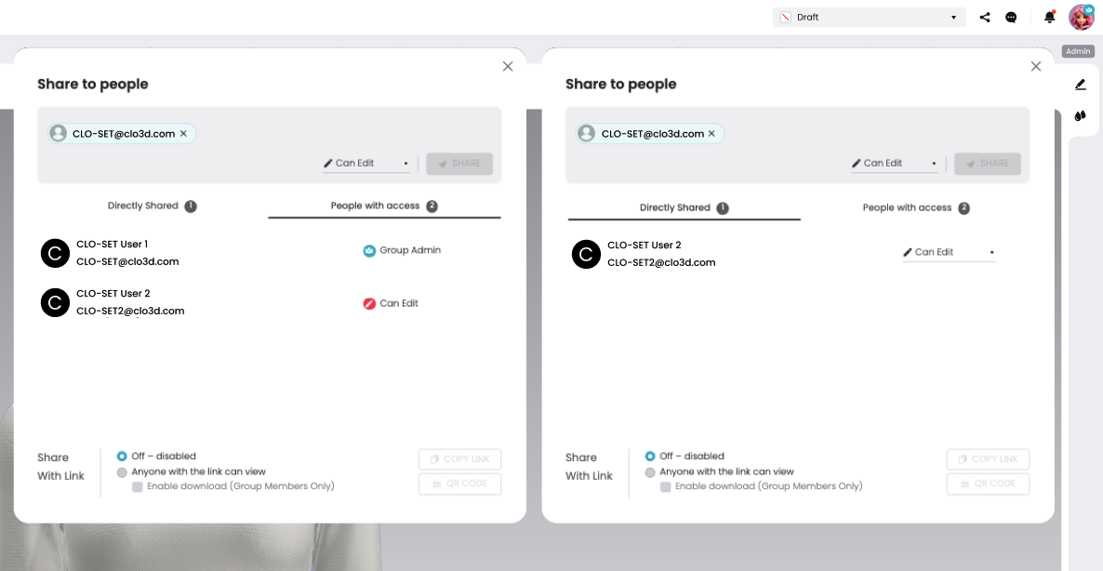The width and height of the screenshot is (1103, 571).
Task: Select Anyone with the link can view in right dialog
Action: pos(650,471)
